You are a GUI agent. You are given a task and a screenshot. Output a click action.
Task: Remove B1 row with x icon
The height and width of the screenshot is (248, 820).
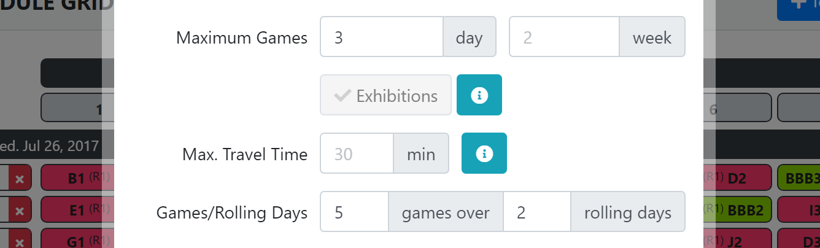(x=20, y=179)
